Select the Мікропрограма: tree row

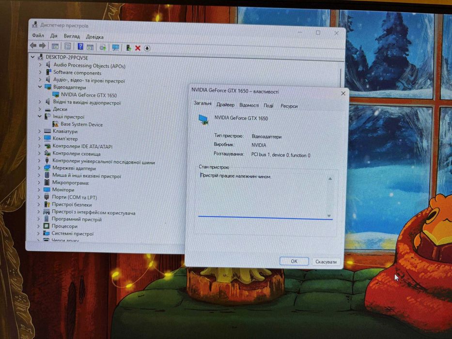[71, 183]
